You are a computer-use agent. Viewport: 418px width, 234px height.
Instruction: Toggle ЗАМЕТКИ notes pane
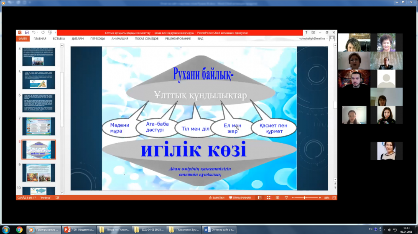point(217,198)
